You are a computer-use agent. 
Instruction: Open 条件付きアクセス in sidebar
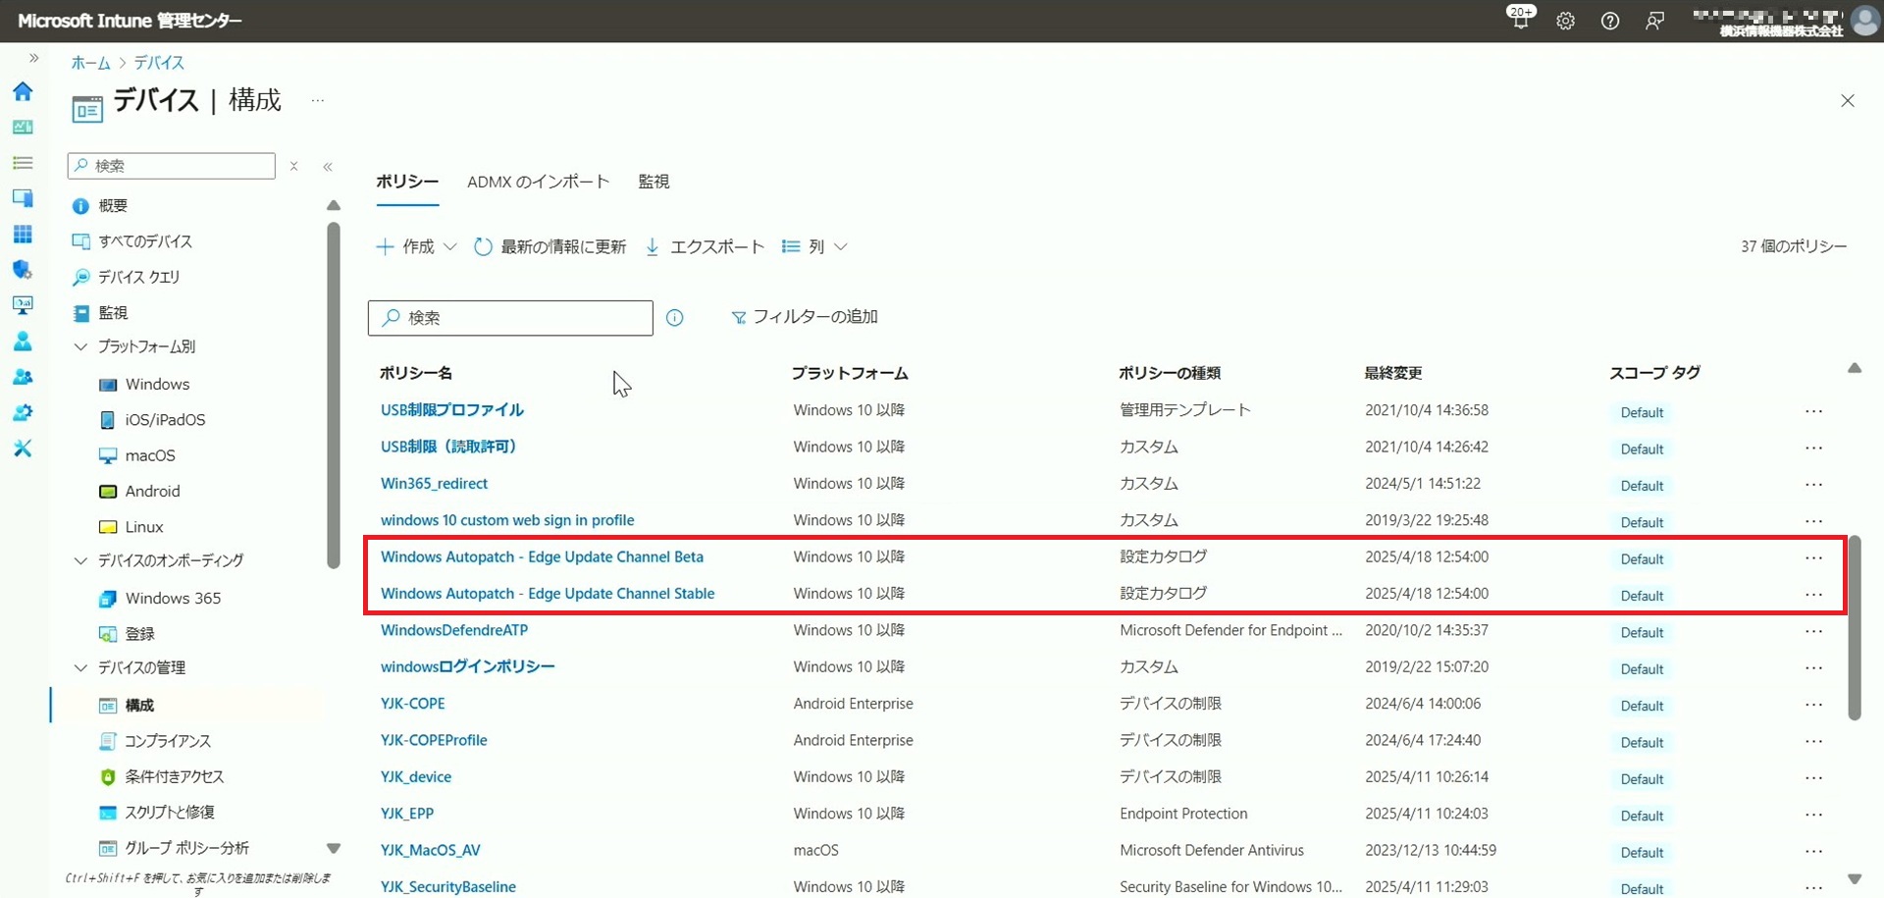point(174,777)
